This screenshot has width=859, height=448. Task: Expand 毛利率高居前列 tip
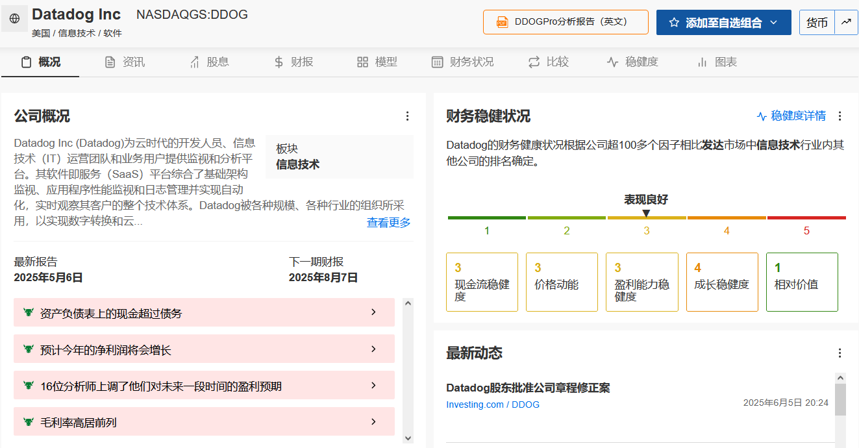coord(204,422)
